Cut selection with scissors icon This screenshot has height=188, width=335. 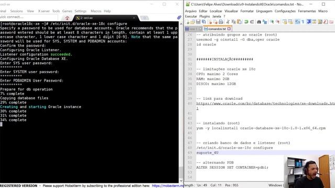point(228,22)
